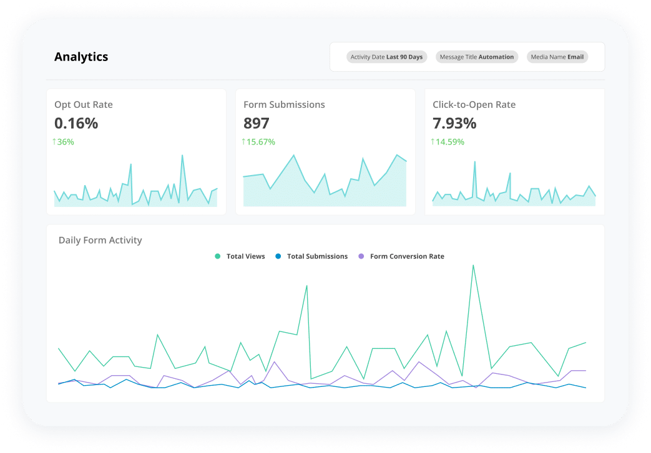
Task: Select the Analytics heading
Action: pos(81,57)
